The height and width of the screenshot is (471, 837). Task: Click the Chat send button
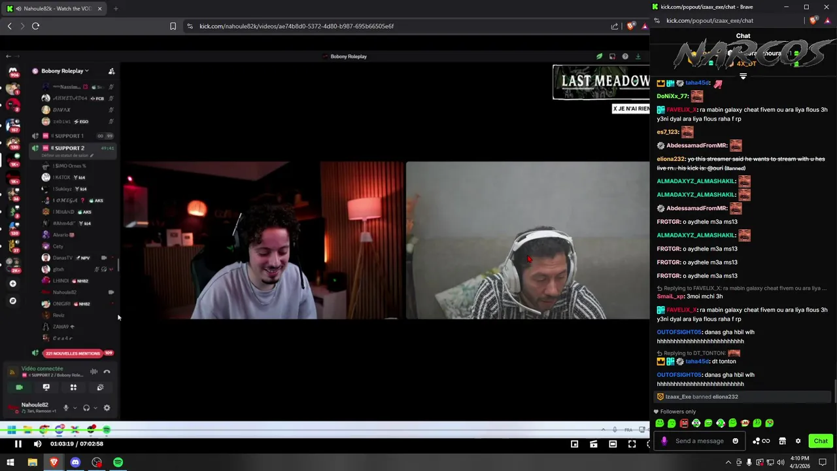[x=821, y=441]
